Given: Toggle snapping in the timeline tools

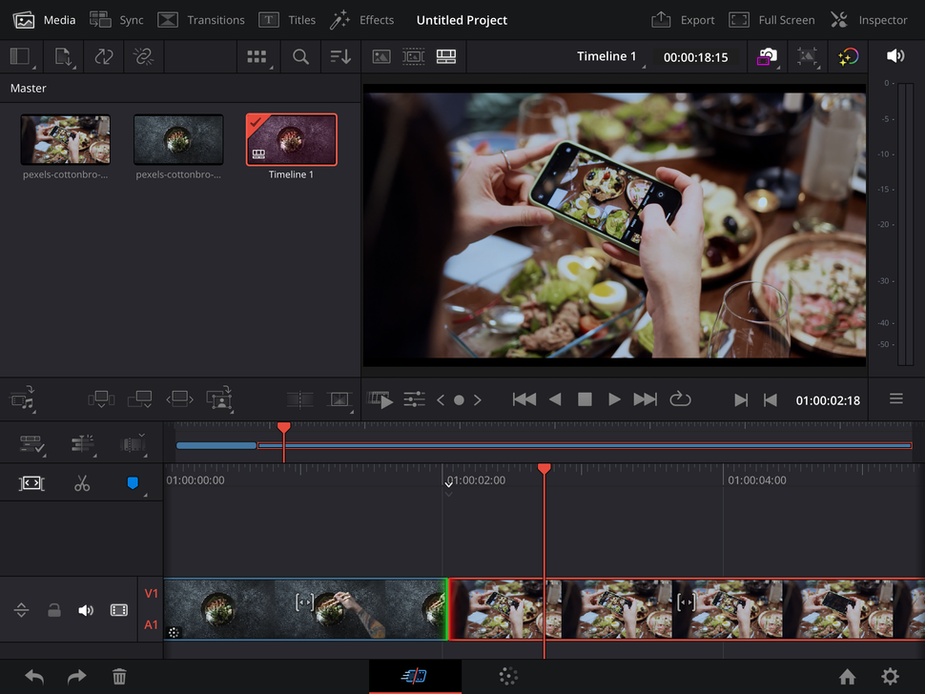Looking at the screenshot, I should click(x=133, y=483).
